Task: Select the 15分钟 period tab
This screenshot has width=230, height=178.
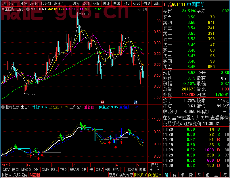Action: pyautogui.click(x=46, y=3)
